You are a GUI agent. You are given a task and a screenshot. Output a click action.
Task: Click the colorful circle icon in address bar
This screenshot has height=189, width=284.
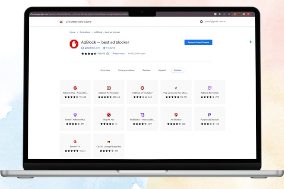(x=215, y=14)
